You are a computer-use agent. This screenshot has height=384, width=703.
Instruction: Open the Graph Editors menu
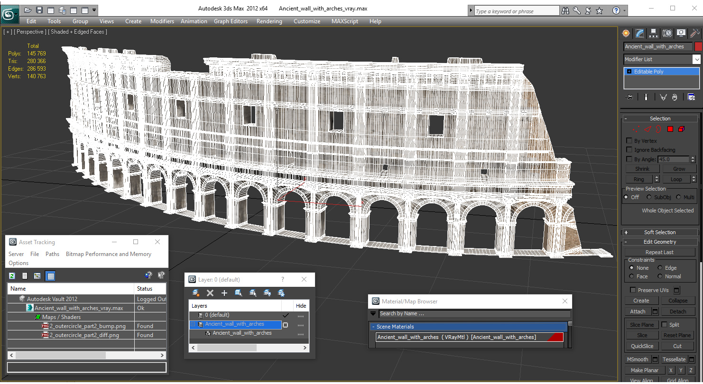[231, 21]
